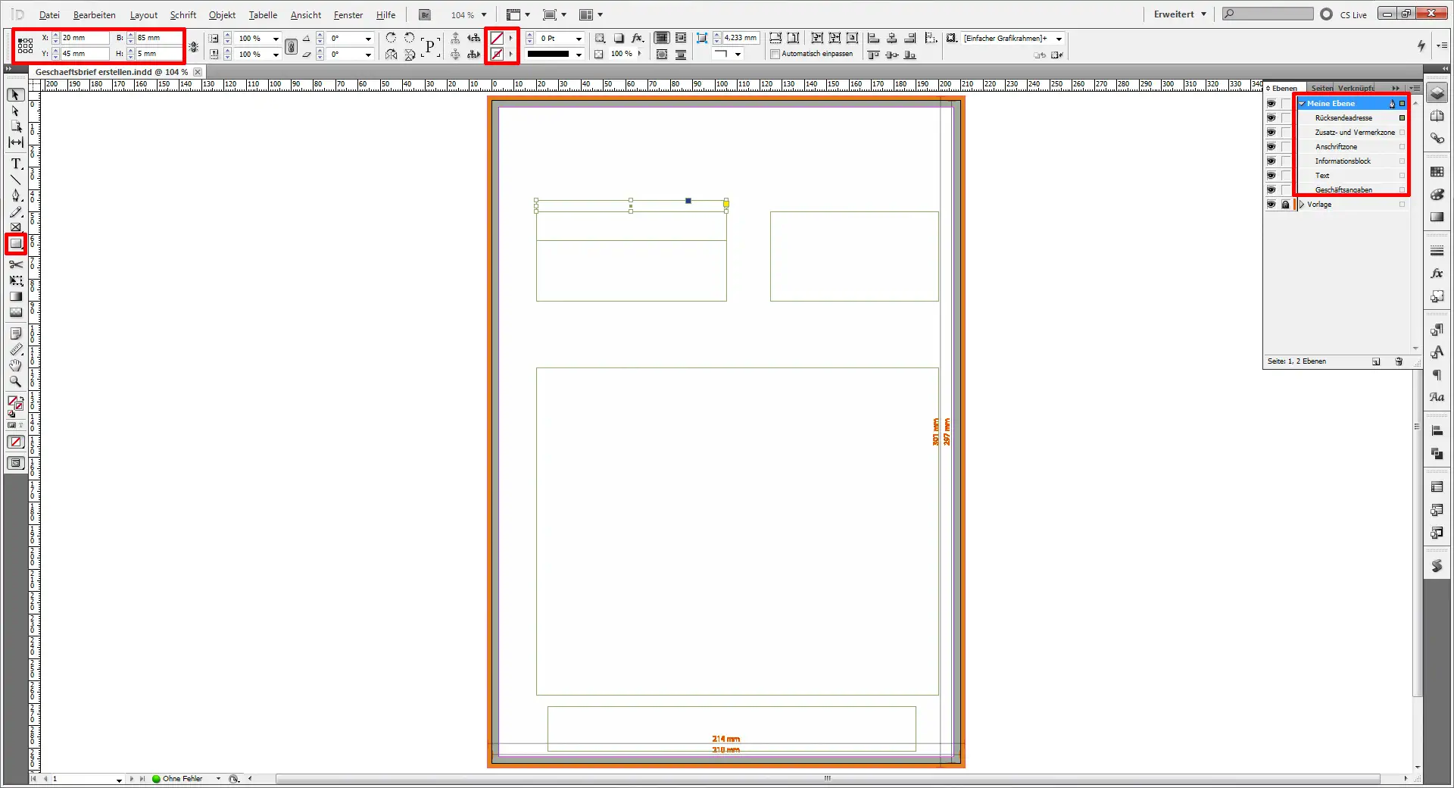The image size is (1454, 788).
Task: Hide the Rücksendeadresse layer item
Action: tap(1271, 118)
